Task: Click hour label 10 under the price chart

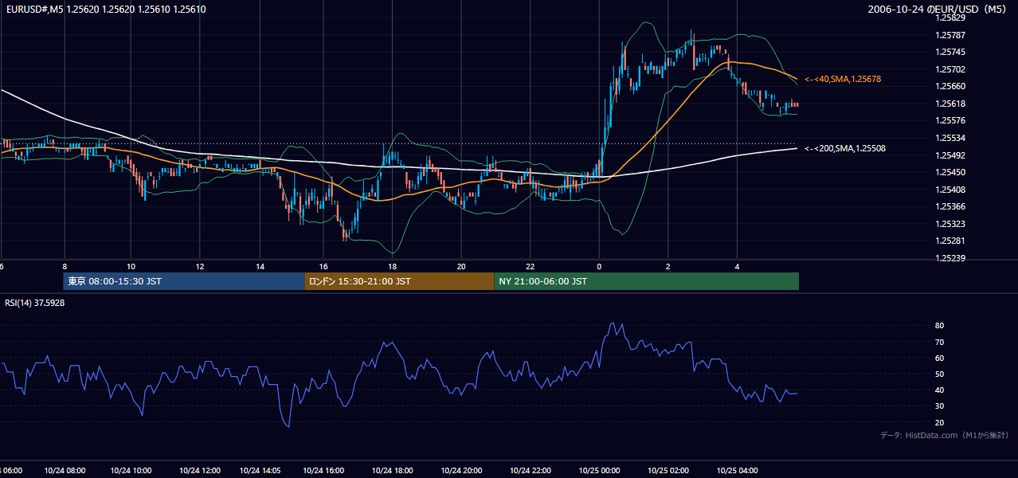Action: 131,267
